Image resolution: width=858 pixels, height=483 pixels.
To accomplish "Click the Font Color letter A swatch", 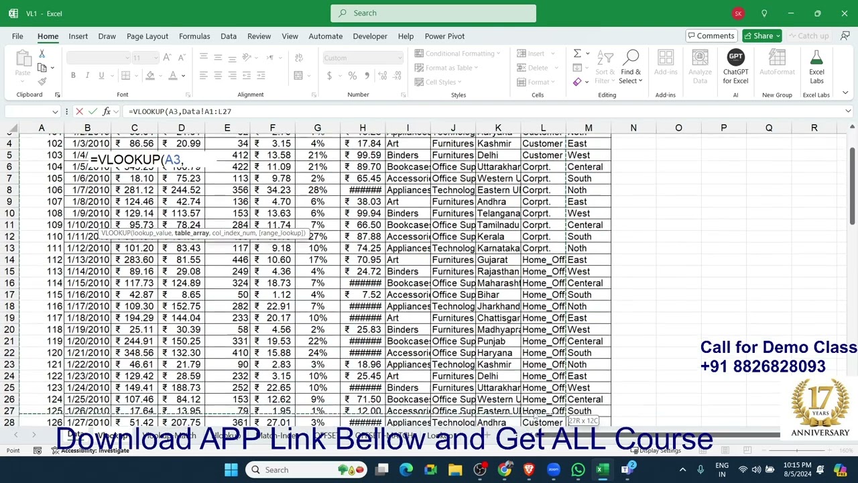I will point(173,76).
